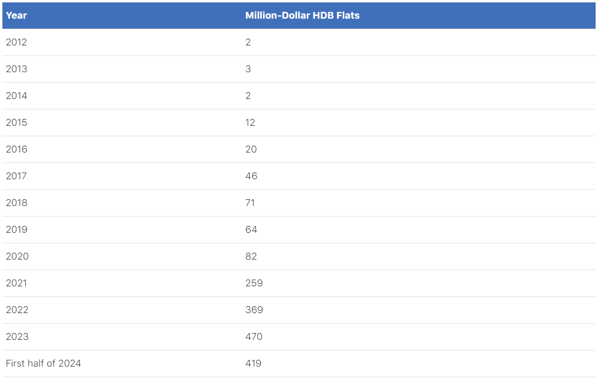Click the 2021 row label
This screenshot has width=598, height=379.
pyautogui.click(x=16, y=283)
